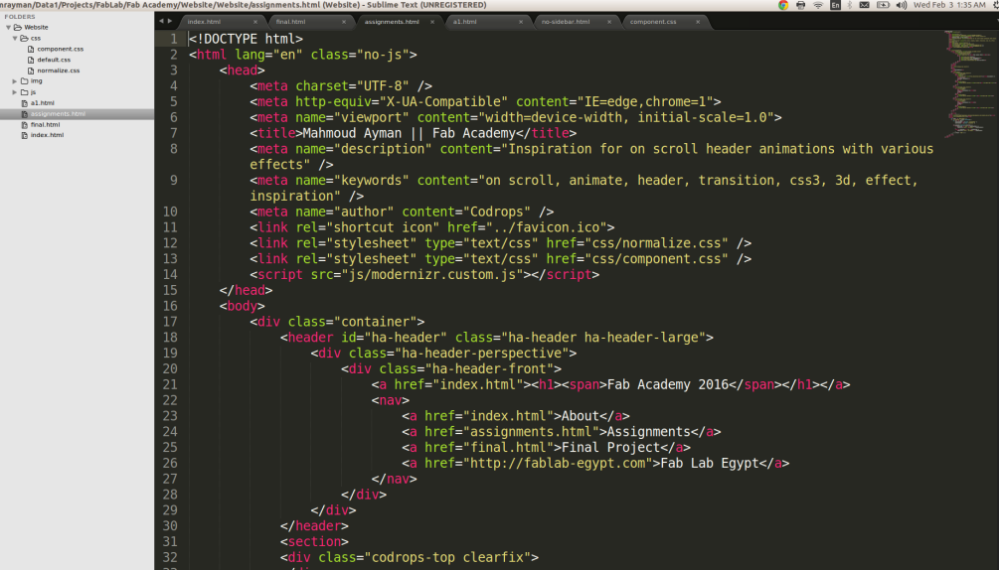The image size is (999, 570).
Task: Click the css folder icon
Action: point(24,38)
